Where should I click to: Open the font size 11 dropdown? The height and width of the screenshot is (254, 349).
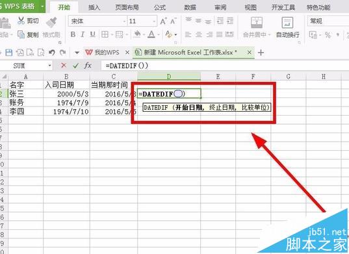click(154, 21)
